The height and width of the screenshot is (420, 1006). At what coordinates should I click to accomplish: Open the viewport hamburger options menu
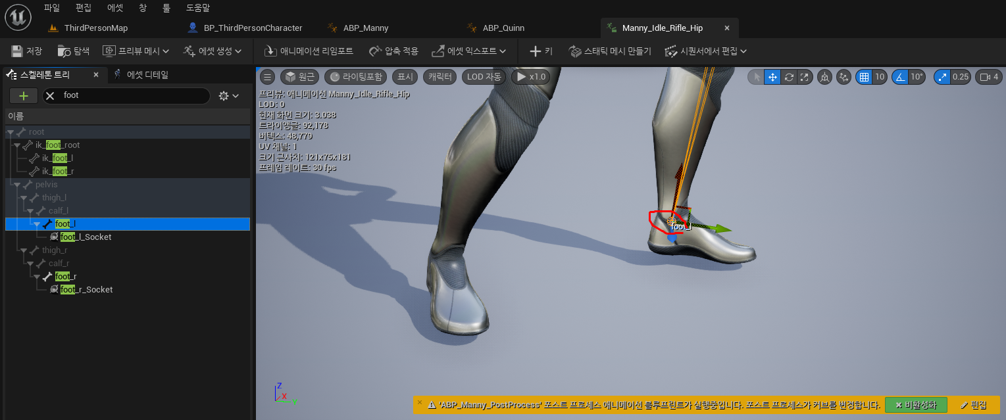267,77
